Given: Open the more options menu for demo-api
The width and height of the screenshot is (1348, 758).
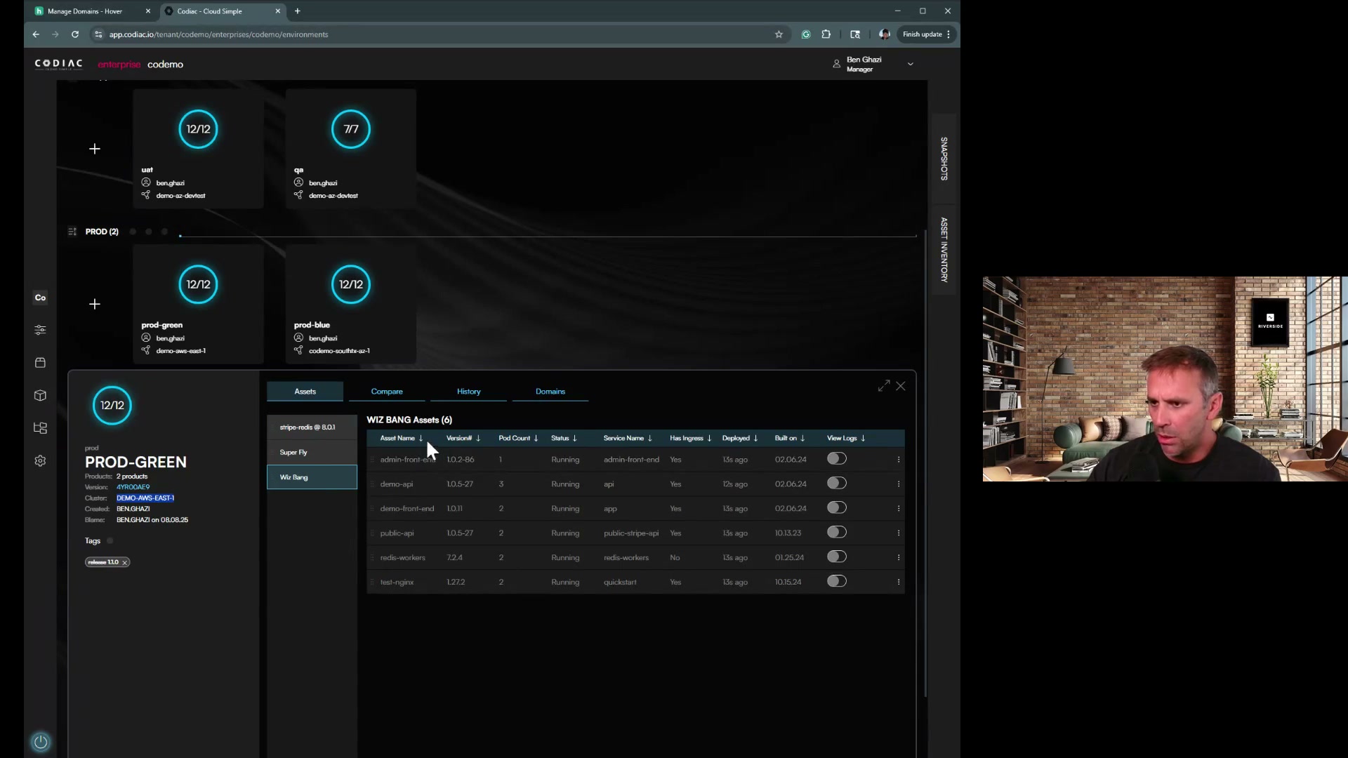Looking at the screenshot, I should click(898, 484).
